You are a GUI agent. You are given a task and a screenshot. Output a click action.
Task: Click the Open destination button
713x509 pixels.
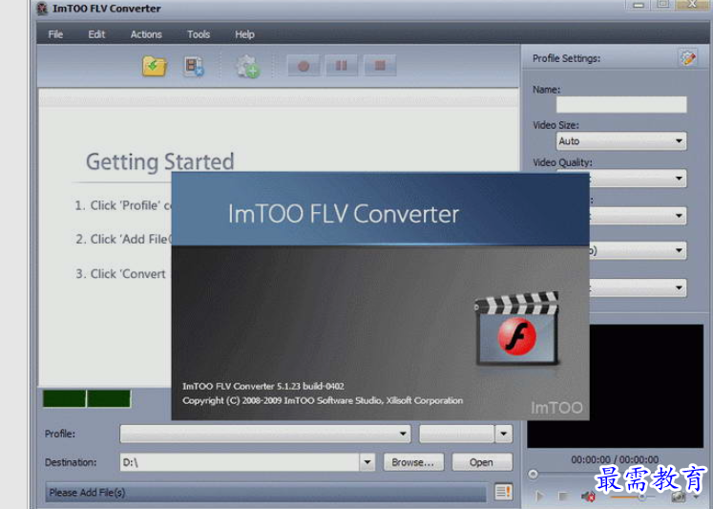coord(482,462)
